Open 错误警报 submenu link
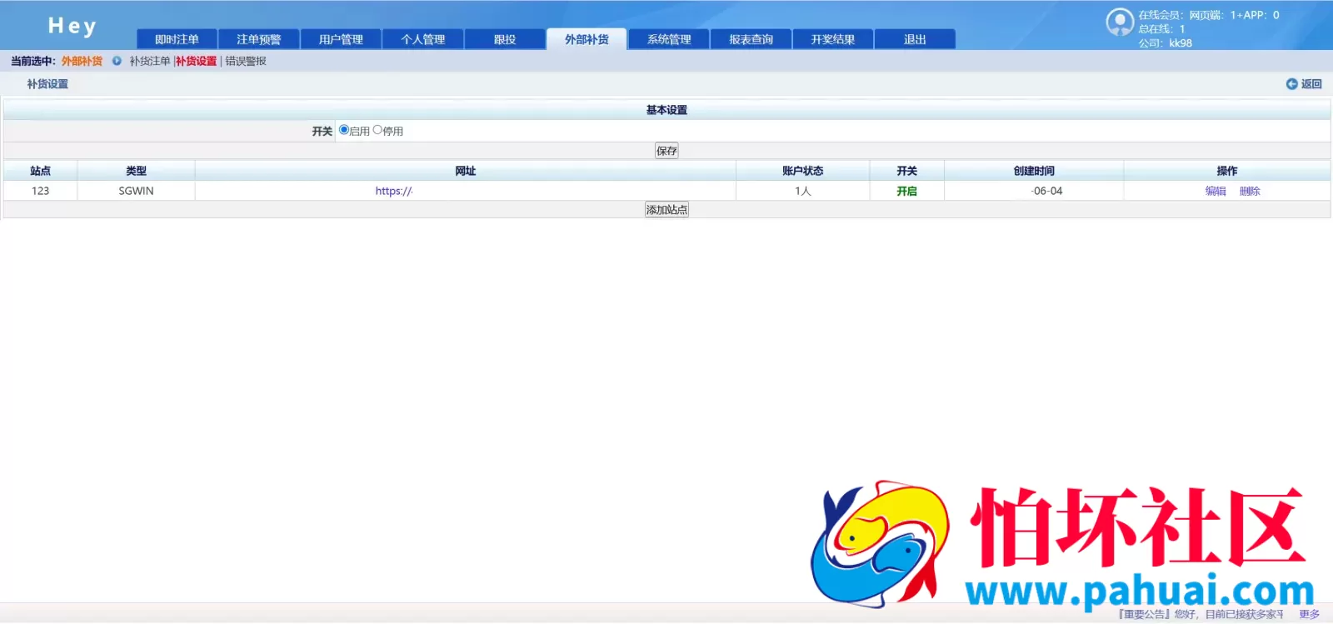The height and width of the screenshot is (624, 1333). click(246, 61)
